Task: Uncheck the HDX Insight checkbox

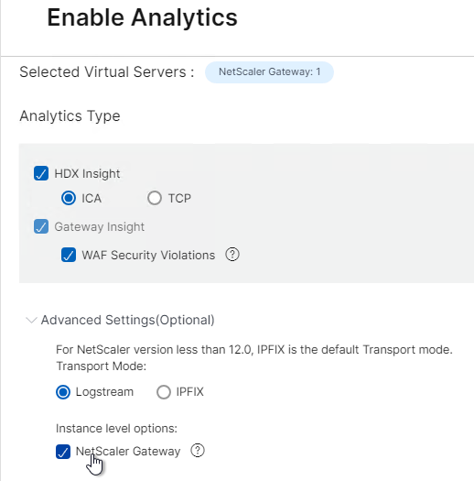Action: [41, 173]
